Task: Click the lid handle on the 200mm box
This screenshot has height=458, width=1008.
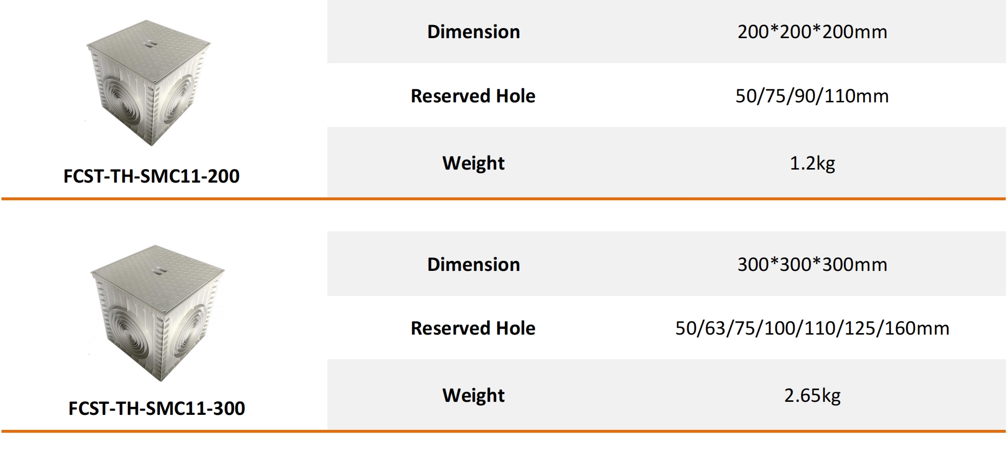Action: (x=150, y=44)
